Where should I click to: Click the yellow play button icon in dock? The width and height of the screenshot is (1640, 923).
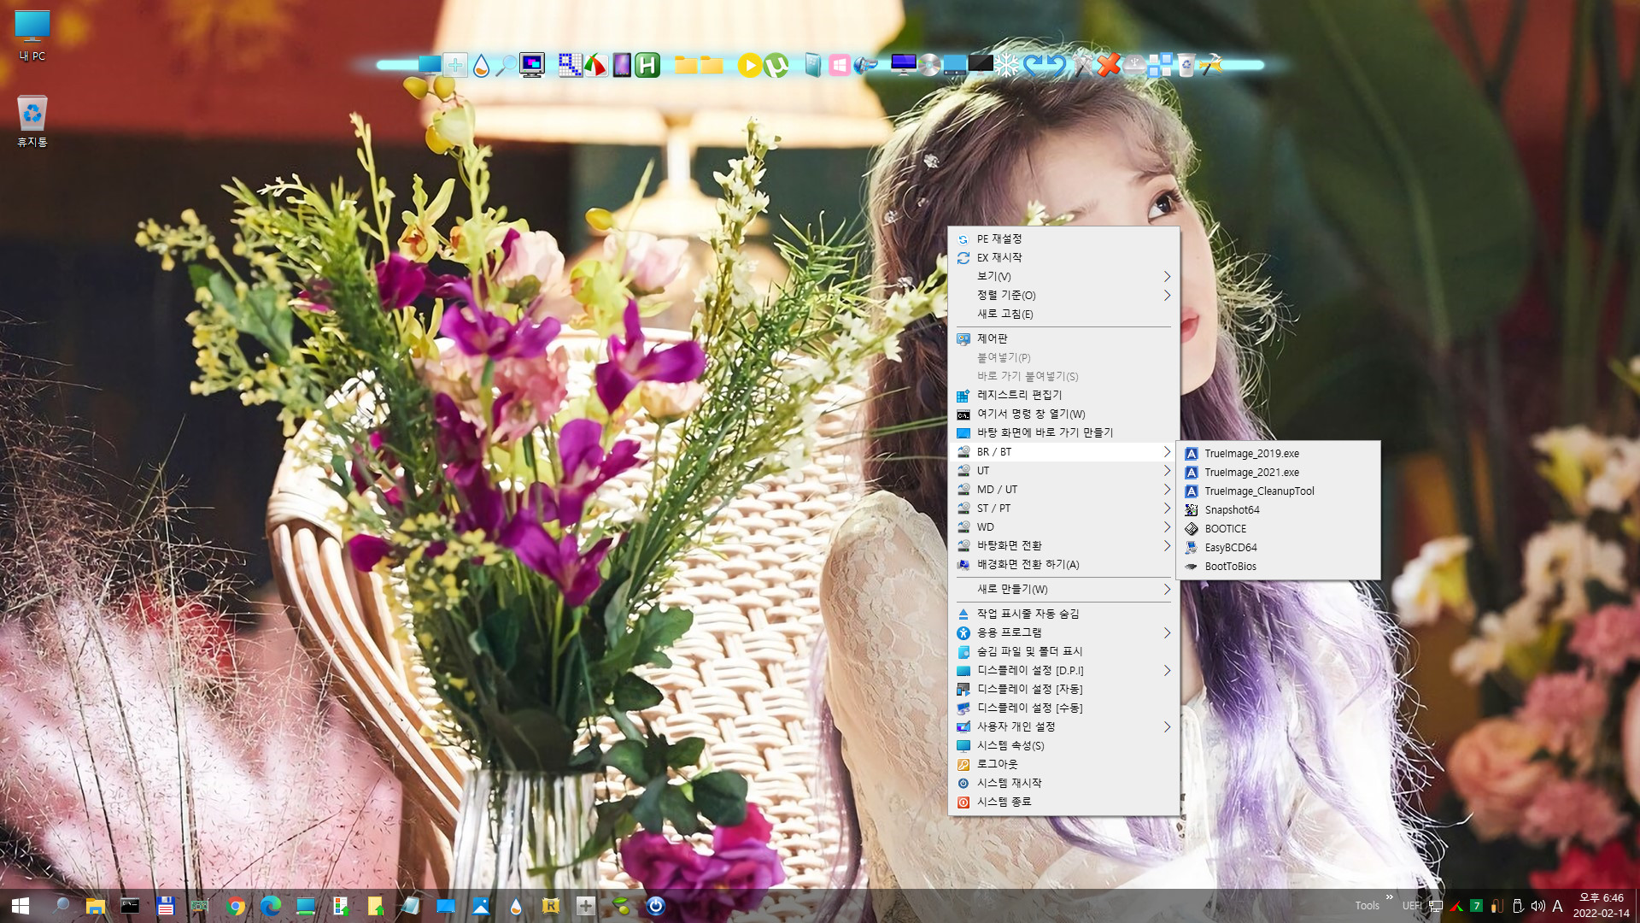tap(749, 65)
